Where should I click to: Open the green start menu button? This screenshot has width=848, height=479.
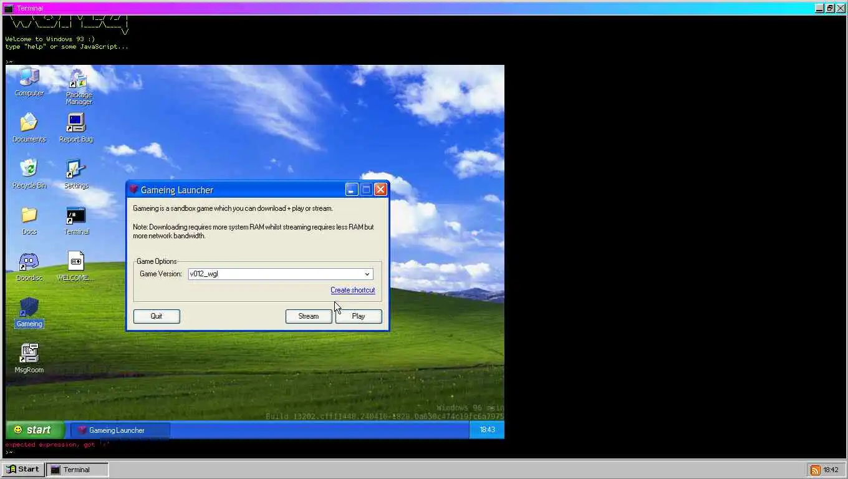[x=35, y=430]
